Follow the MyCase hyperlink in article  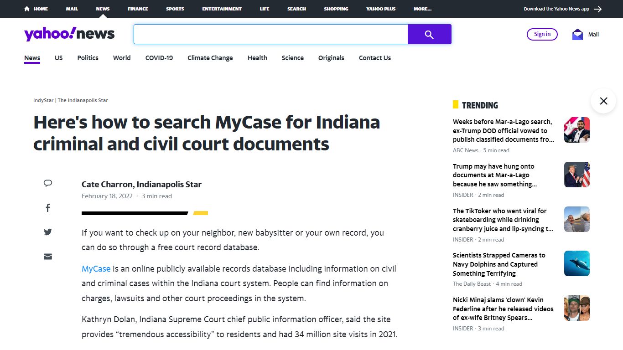tap(96, 268)
